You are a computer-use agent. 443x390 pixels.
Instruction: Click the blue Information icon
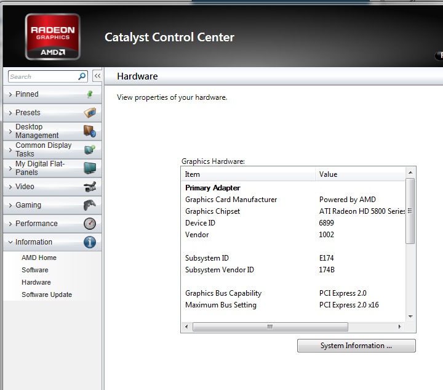pyautogui.click(x=90, y=242)
